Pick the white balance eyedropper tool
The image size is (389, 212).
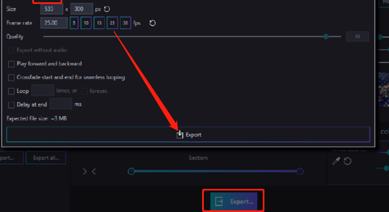pos(336,161)
